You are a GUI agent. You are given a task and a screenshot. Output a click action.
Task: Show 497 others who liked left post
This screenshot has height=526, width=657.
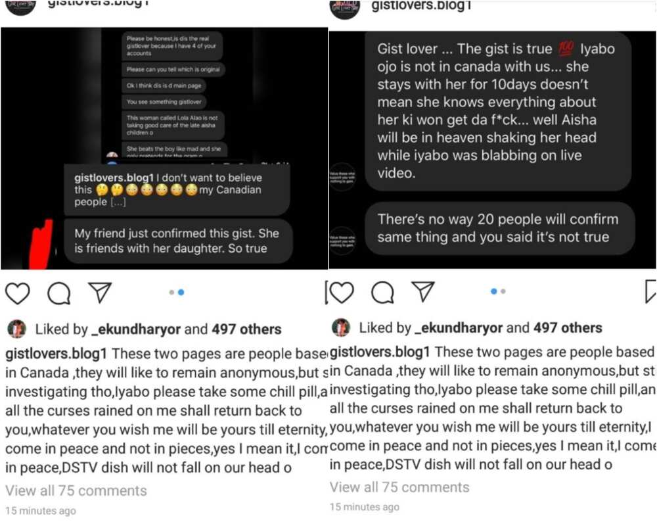[x=246, y=329]
